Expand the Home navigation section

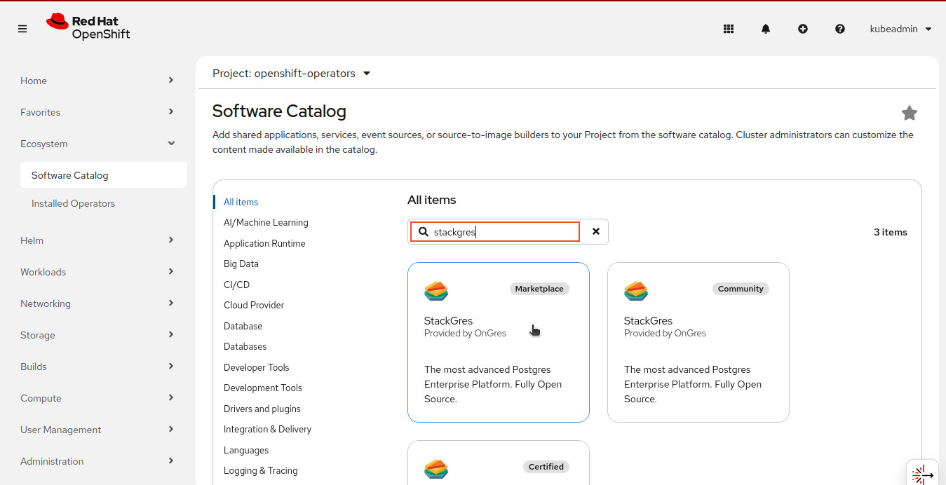coord(97,81)
